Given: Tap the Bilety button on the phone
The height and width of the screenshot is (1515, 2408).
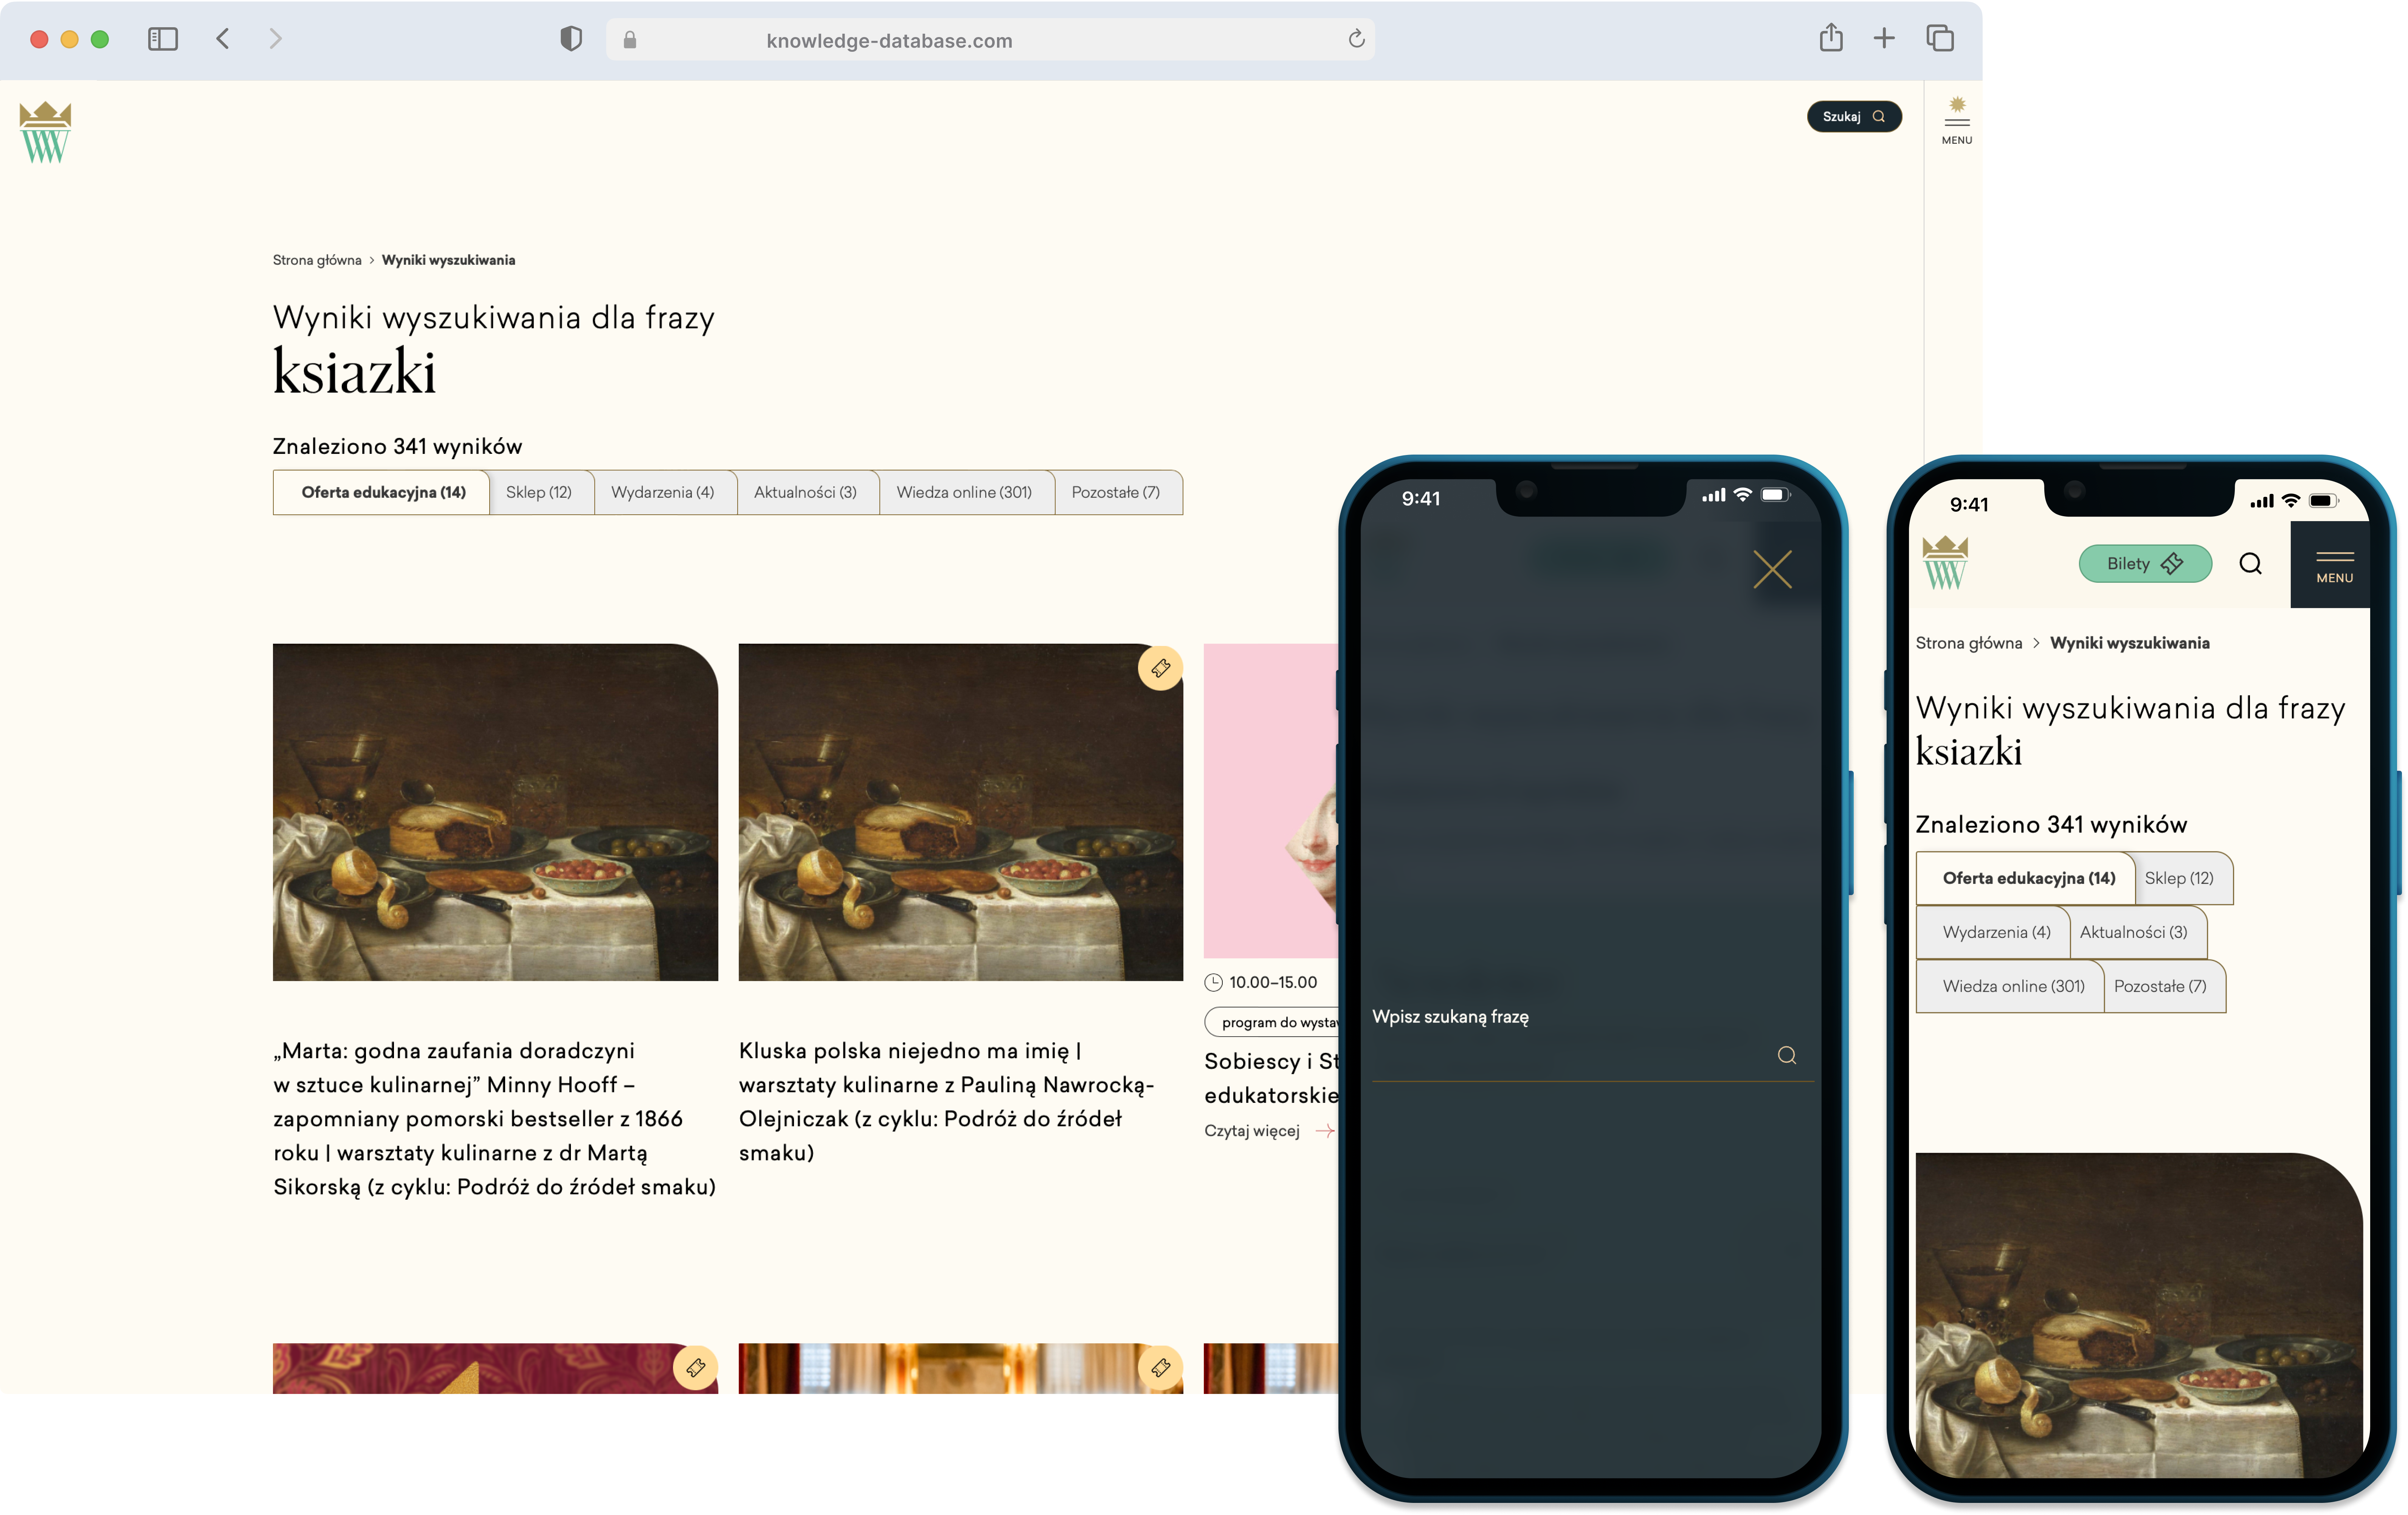Looking at the screenshot, I should 2144,563.
